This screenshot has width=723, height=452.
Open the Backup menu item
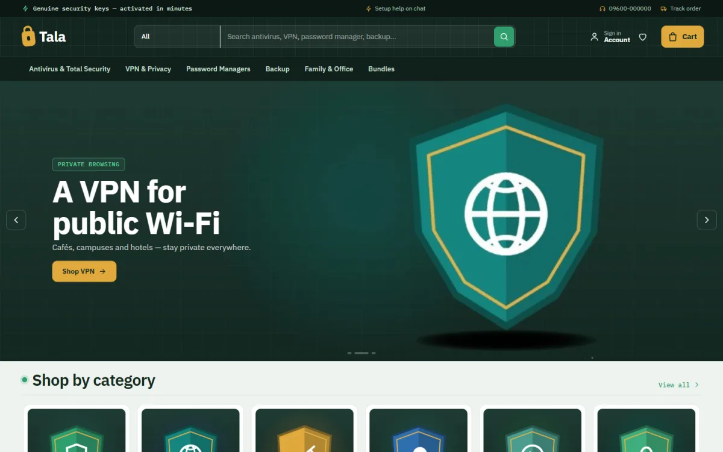click(x=278, y=69)
